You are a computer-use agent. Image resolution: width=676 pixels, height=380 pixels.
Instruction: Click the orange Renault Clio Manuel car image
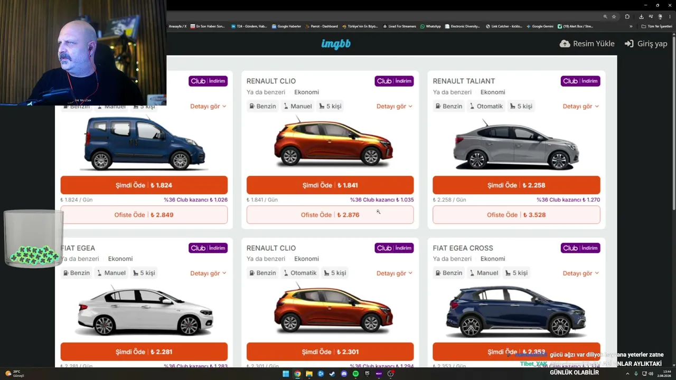(x=333, y=142)
